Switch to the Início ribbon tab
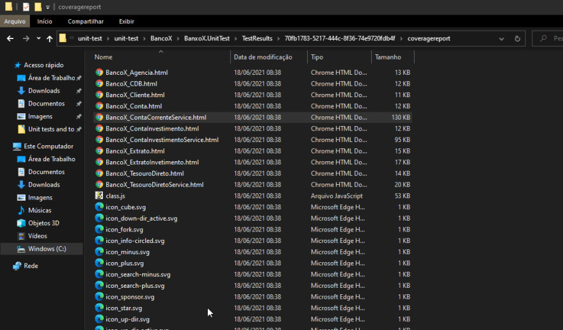 click(x=45, y=22)
